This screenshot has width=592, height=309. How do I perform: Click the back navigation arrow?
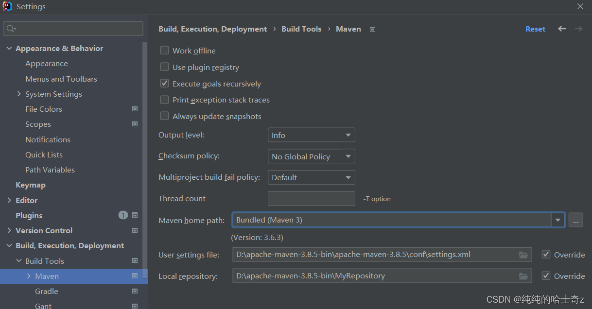click(x=562, y=29)
